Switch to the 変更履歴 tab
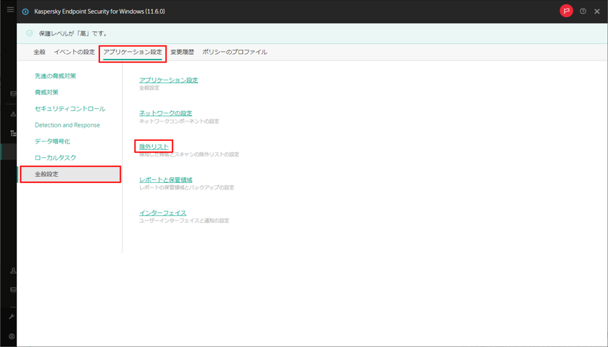Viewport: 608px width, 347px height. [x=182, y=52]
